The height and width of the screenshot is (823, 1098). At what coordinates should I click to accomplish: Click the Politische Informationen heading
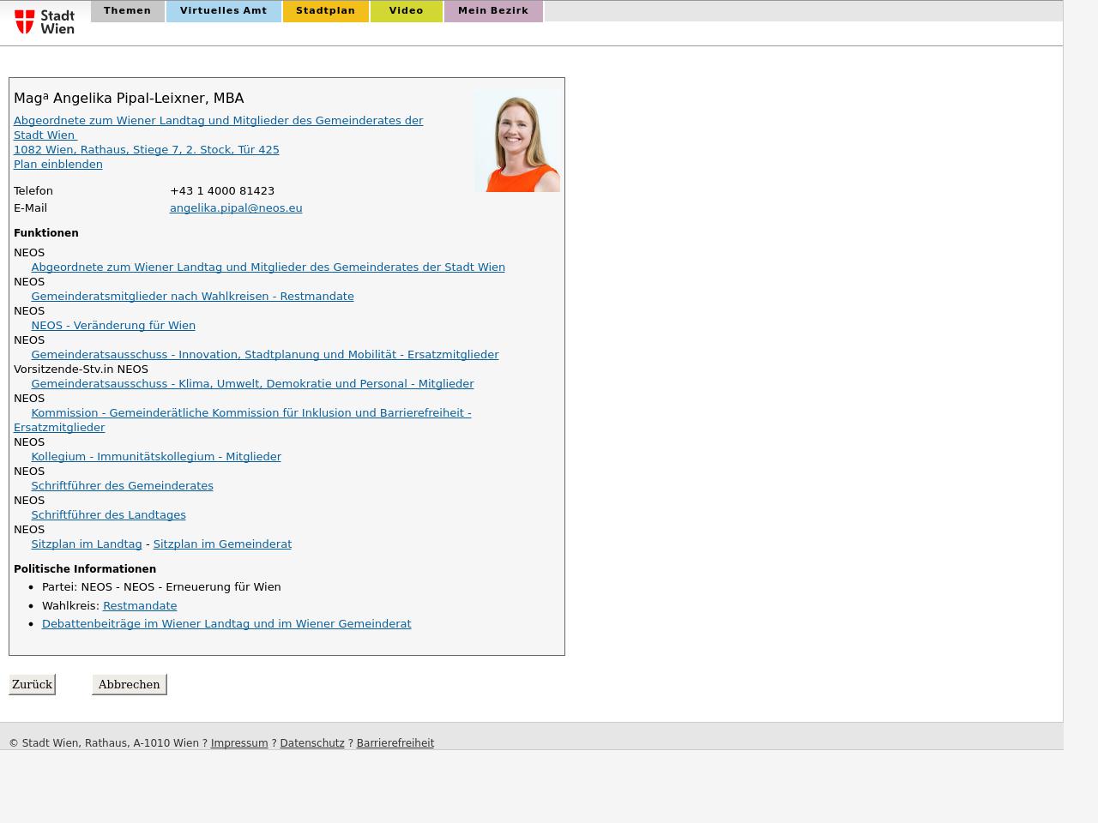click(x=85, y=568)
